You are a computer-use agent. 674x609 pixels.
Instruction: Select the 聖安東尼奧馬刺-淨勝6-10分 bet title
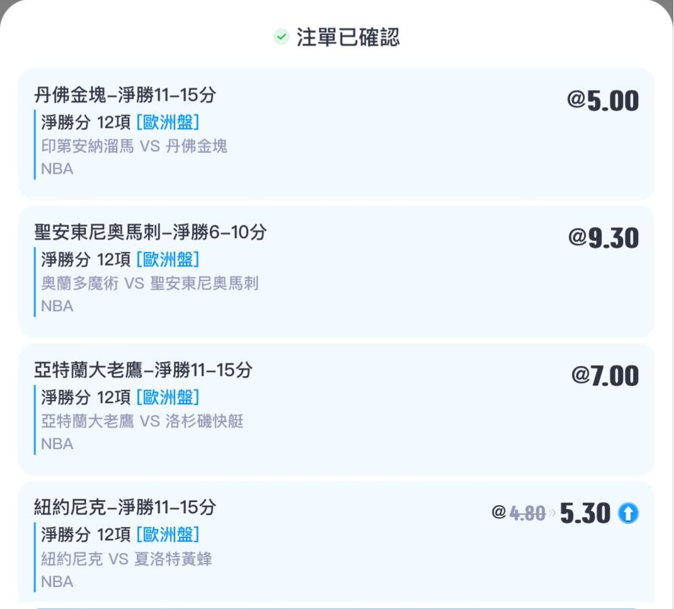pos(150,232)
